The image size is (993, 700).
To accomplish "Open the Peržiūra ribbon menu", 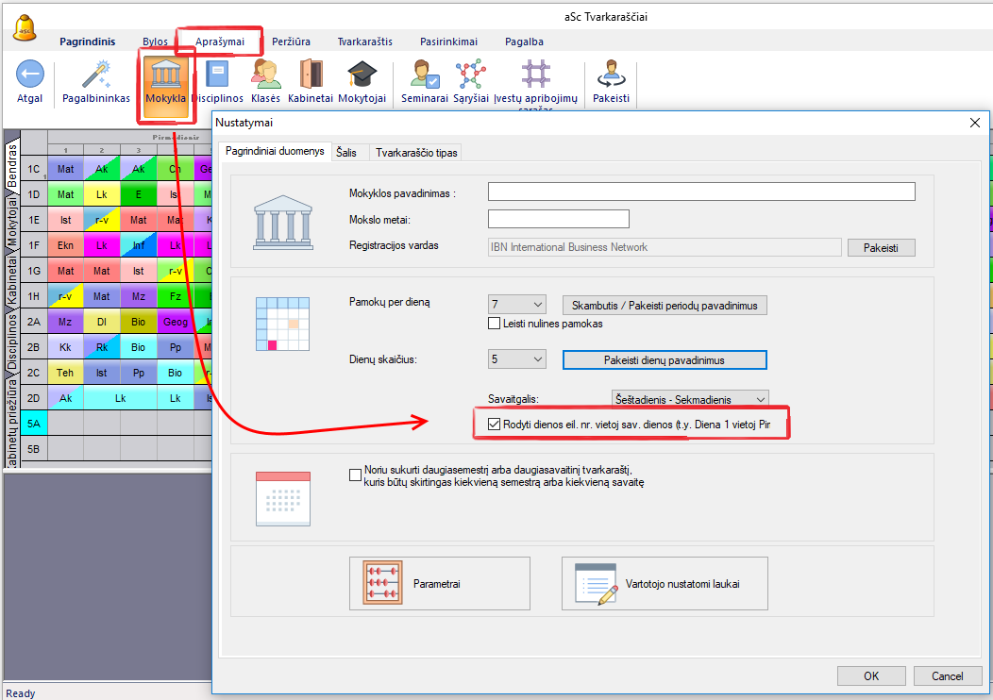I will tap(292, 42).
